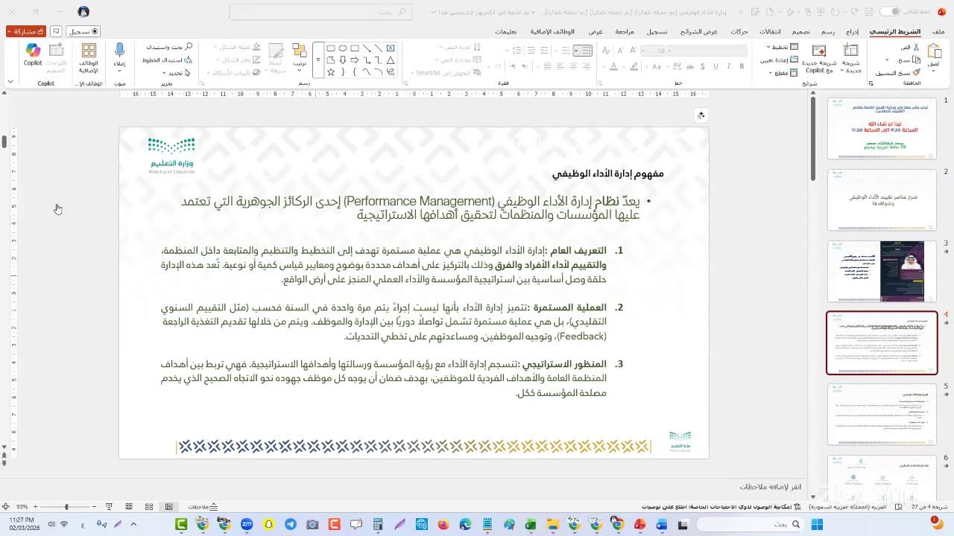Select the oval shape in shapes gallery
The width and height of the screenshot is (954, 536).
[x=343, y=48]
